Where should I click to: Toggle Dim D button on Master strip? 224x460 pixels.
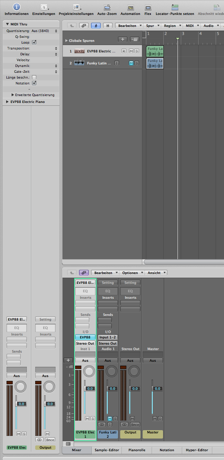pyautogui.click(x=160, y=419)
